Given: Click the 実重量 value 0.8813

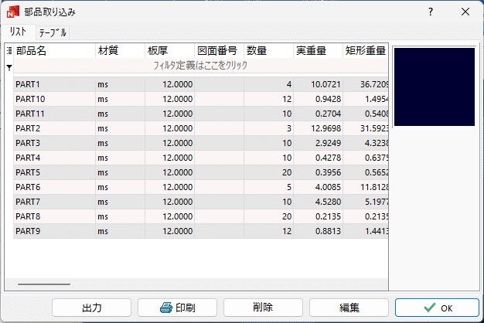Looking at the screenshot, I should tap(328, 231).
